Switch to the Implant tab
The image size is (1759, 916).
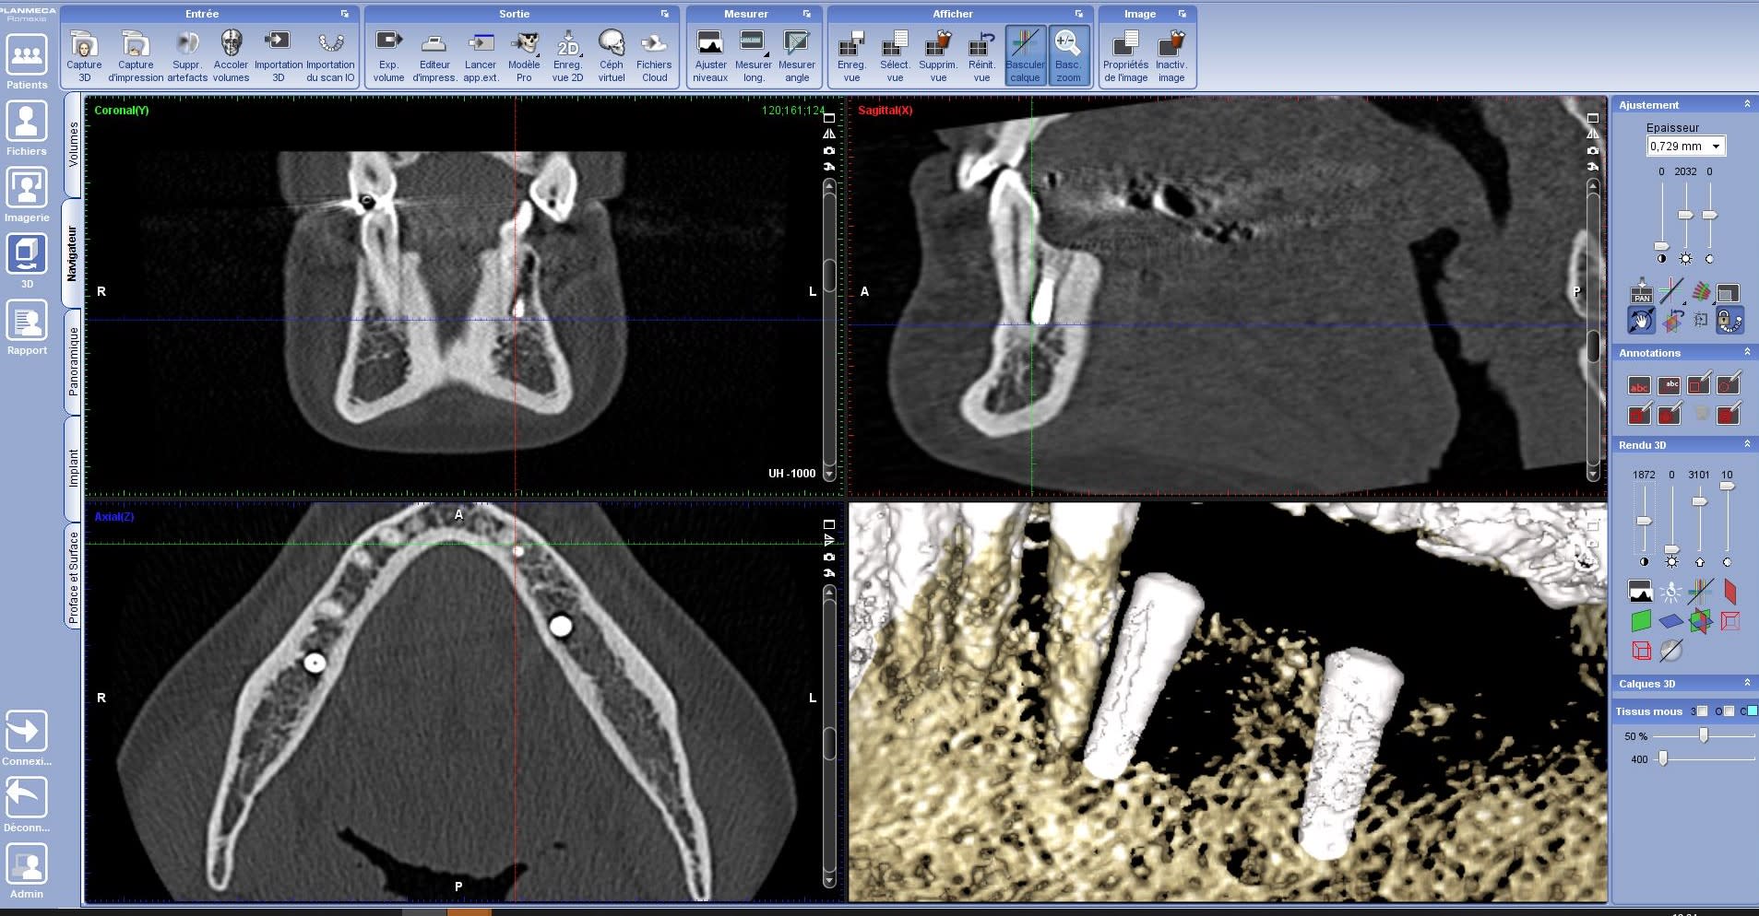[73, 467]
